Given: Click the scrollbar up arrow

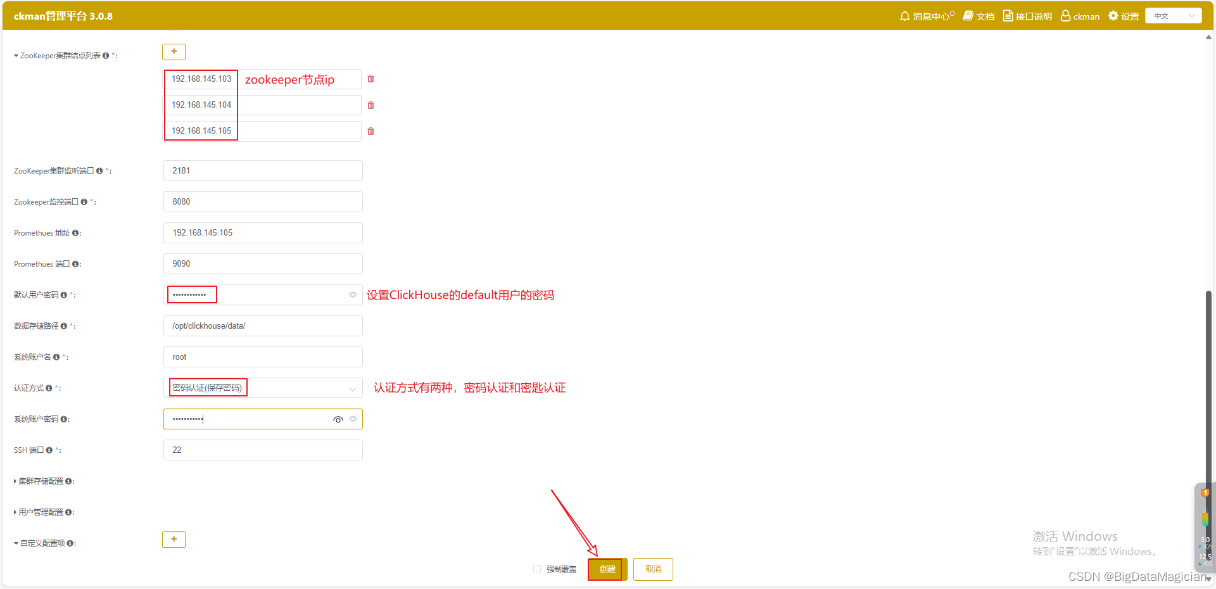Looking at the screenshot, I should [x=1208, y=37].
